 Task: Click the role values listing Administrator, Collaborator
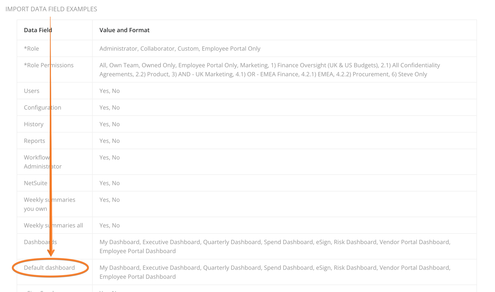(x=180, y=49)
